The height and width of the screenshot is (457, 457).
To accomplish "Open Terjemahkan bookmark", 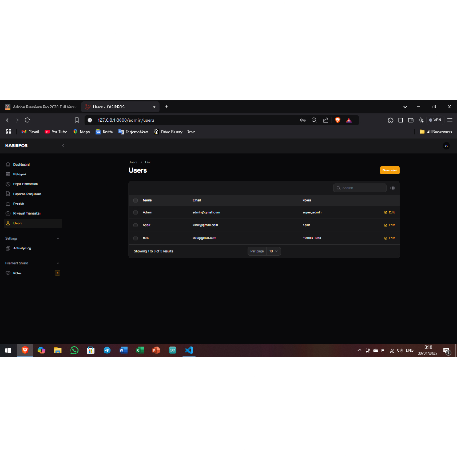I will point(133,132).
